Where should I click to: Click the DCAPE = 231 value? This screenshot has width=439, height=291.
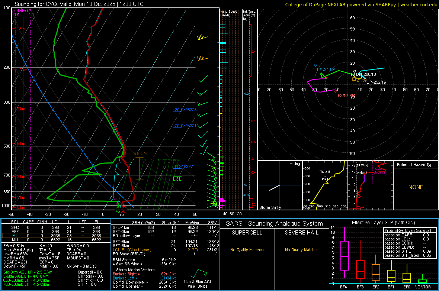tap(15, 262)
